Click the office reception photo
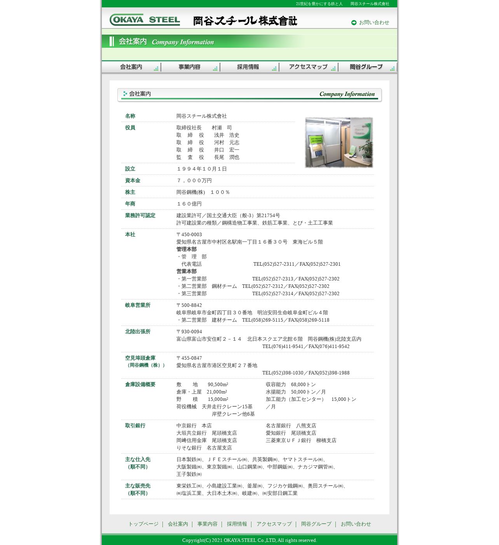 [339, 143]
